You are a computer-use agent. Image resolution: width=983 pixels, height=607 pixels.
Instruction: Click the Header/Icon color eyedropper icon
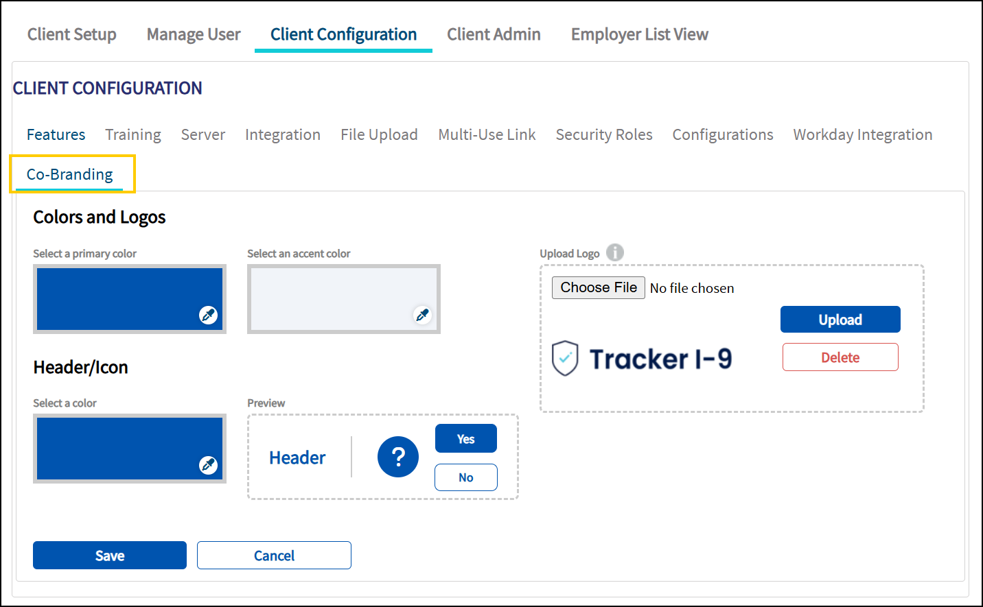(208, 464)
